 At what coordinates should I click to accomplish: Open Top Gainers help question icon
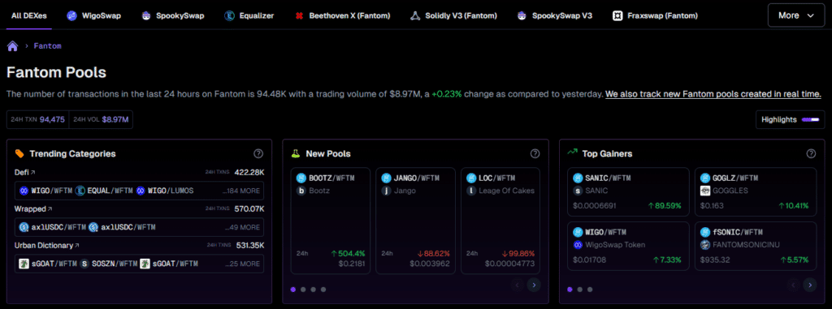click(x=811, y=154)
